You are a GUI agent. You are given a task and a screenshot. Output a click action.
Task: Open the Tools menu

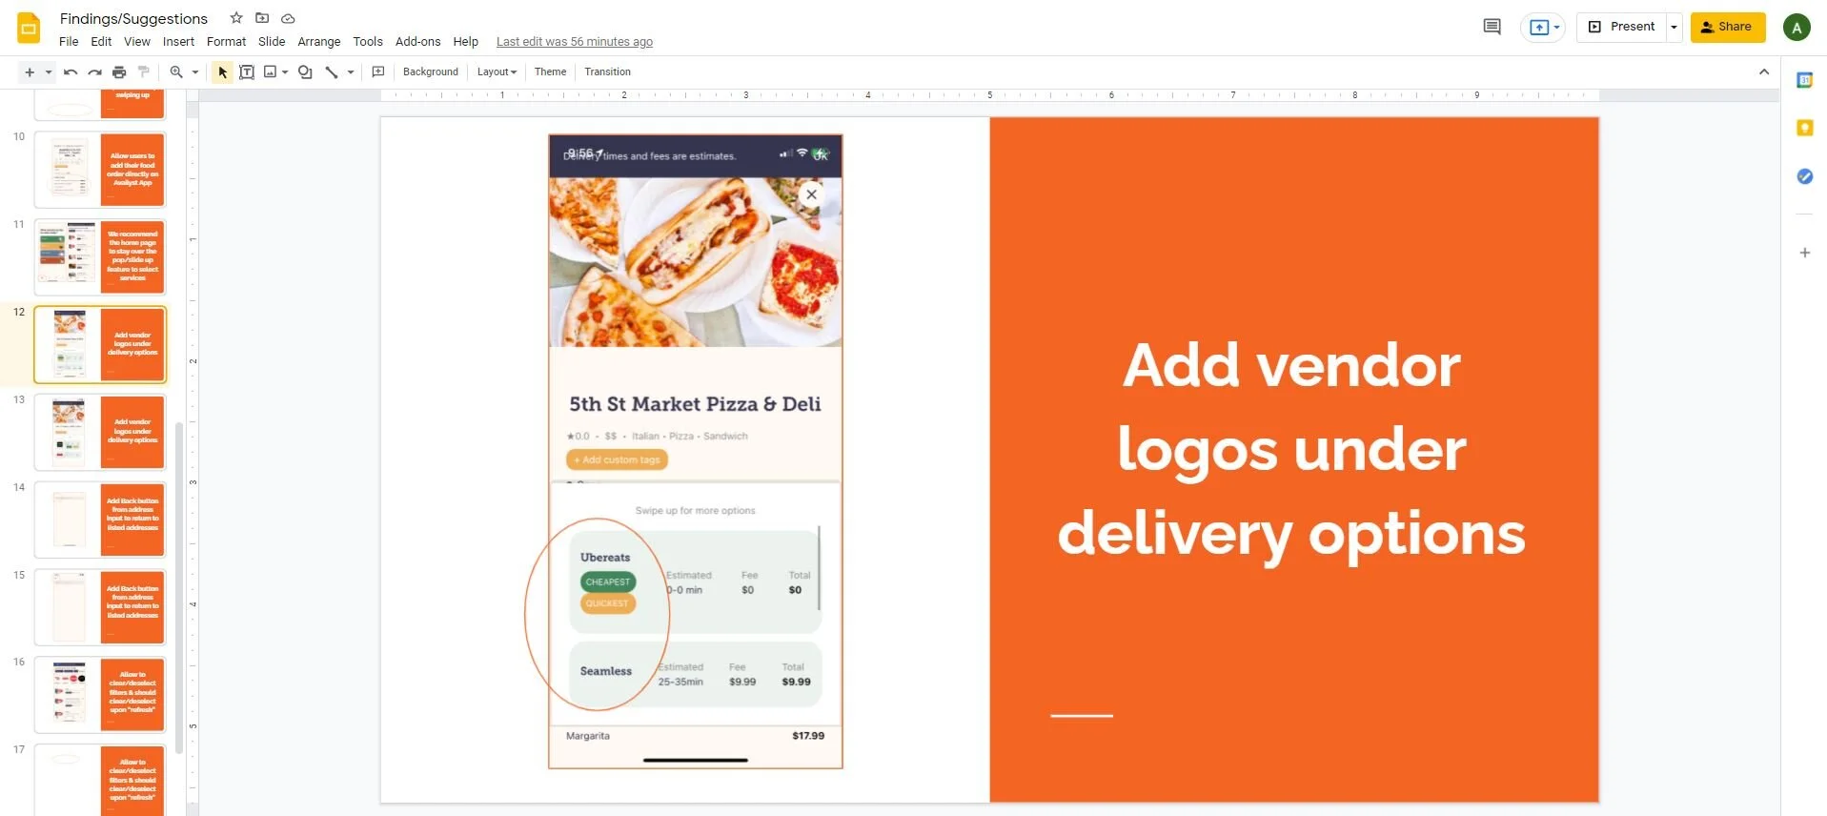coord(368,41)
